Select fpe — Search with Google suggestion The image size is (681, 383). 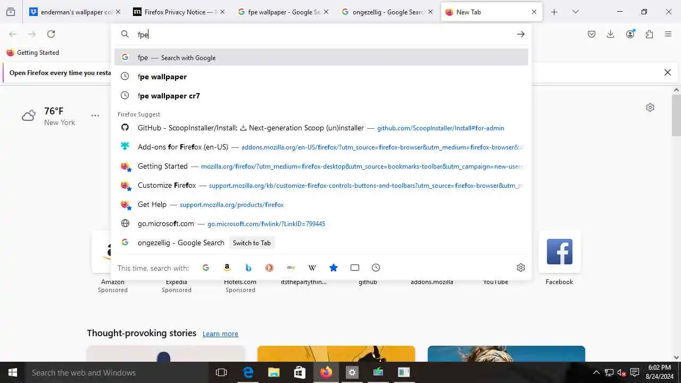[321, 57]
